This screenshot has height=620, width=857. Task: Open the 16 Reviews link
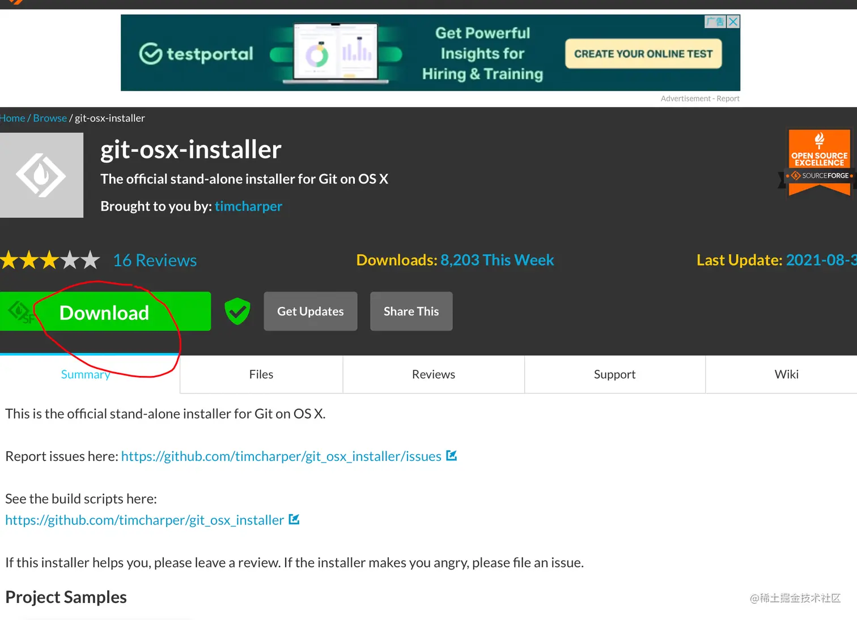155,260
